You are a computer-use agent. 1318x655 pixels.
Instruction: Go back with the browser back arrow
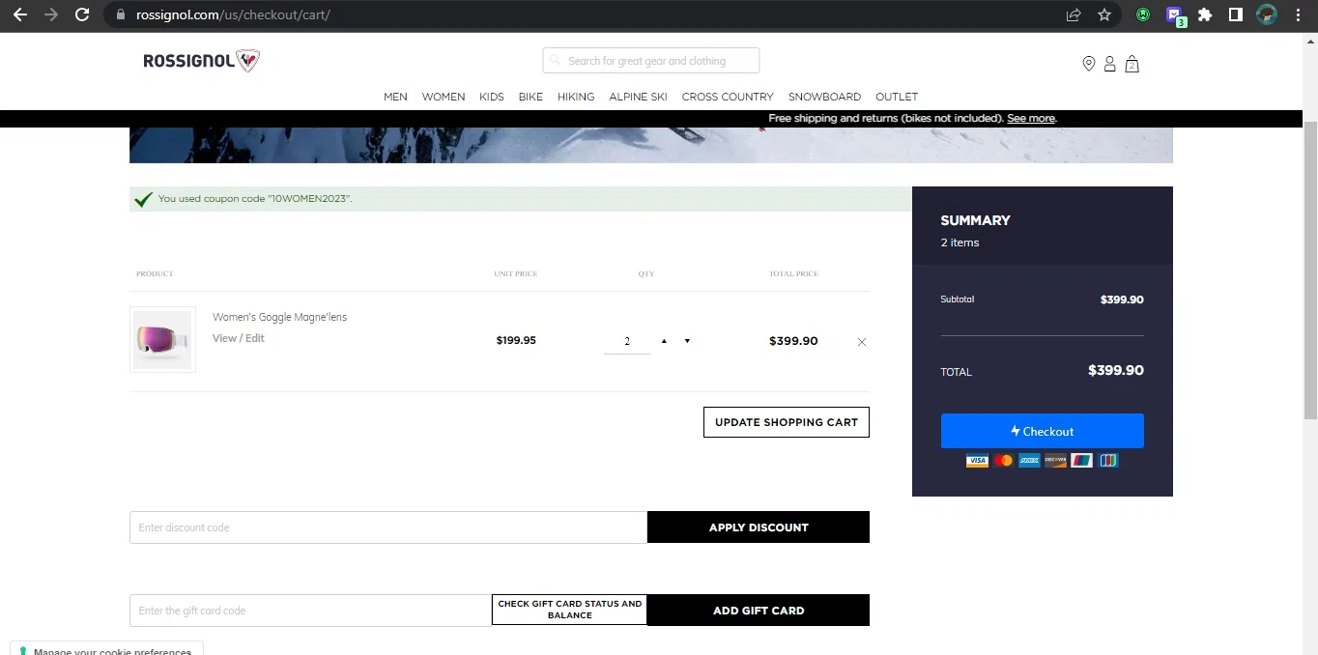[19, 14]
